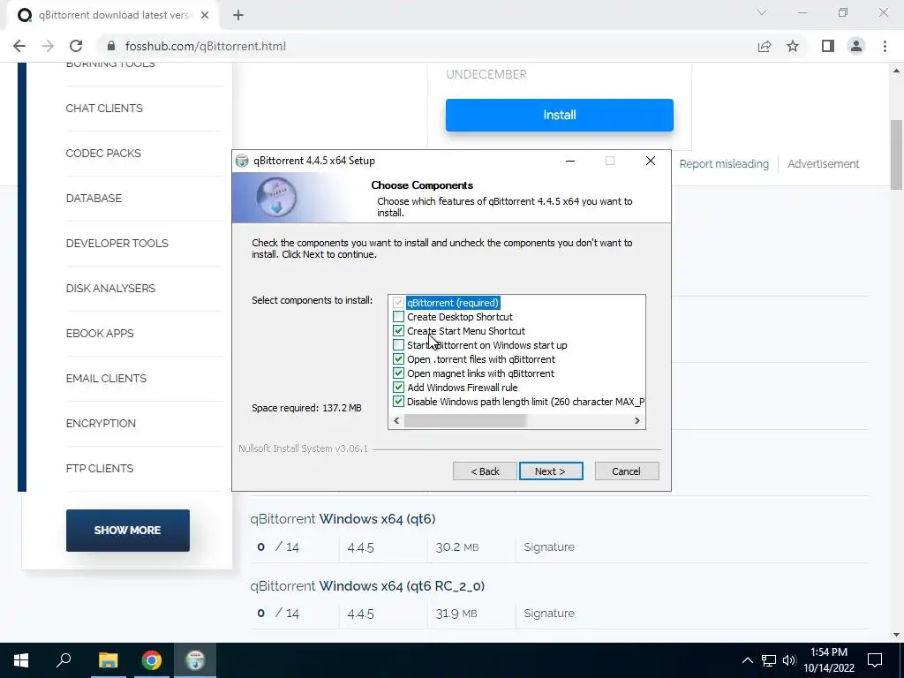This screenshot has width=904, height=678.
Task: Open taskbar search
Action: click(x=64, y=660)
